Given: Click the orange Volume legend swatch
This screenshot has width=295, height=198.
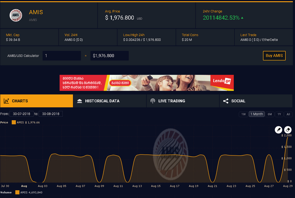Looking at the screenshot, I should 17,192.
